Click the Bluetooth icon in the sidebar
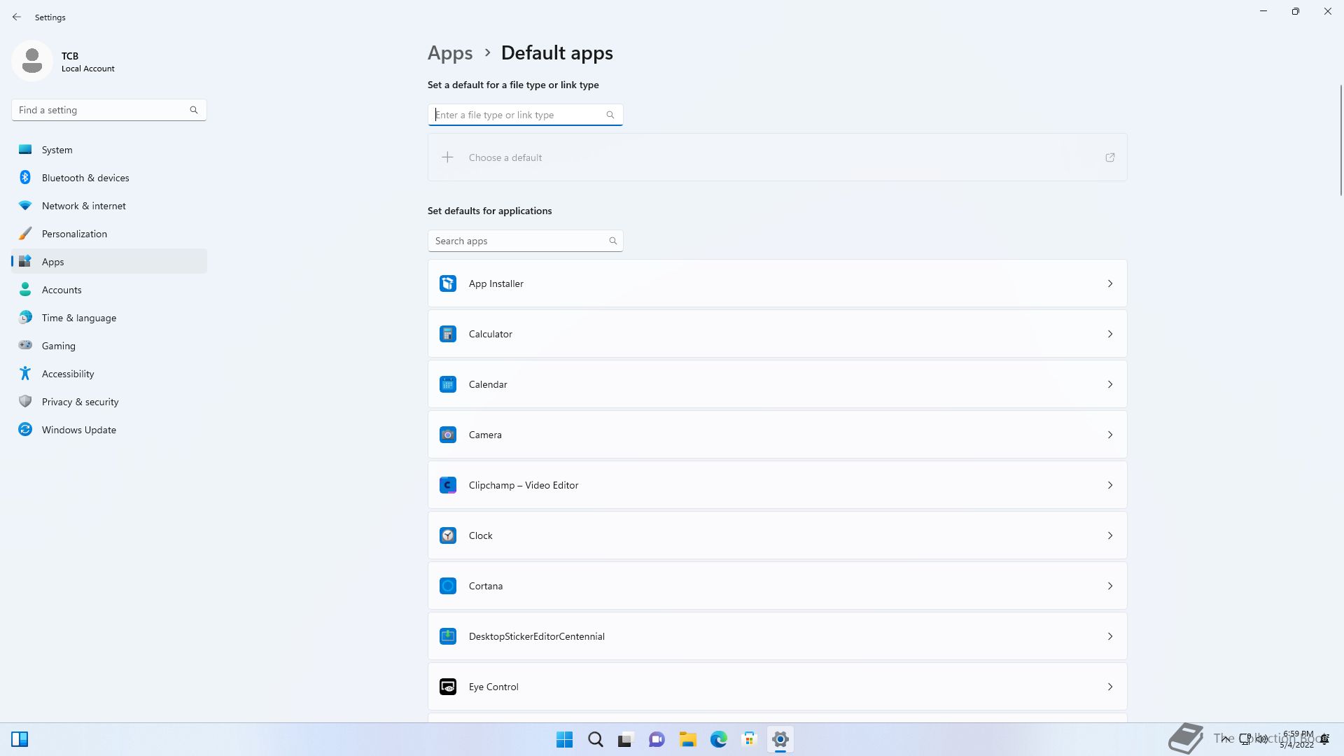 [x=25, y=178]
